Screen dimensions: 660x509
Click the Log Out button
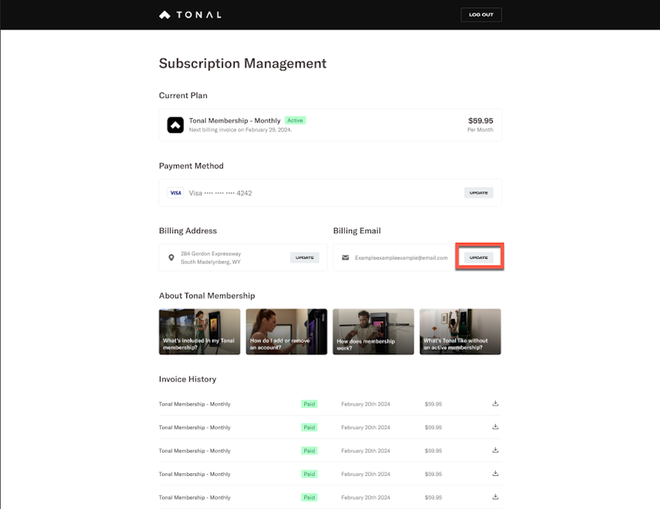pyautogui.click(x=481, y=15)
